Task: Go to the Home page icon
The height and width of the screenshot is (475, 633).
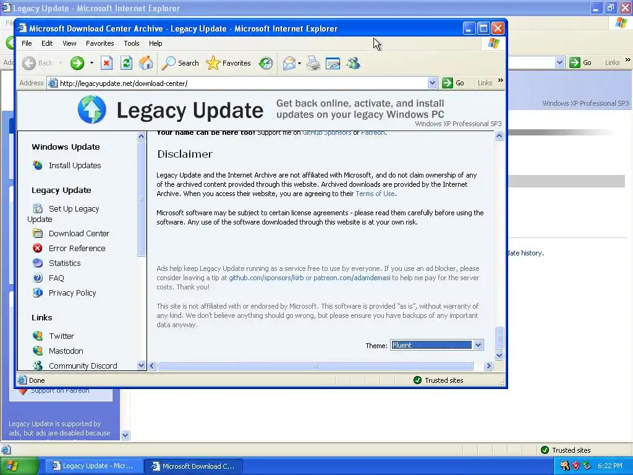Action: (146, 63)
